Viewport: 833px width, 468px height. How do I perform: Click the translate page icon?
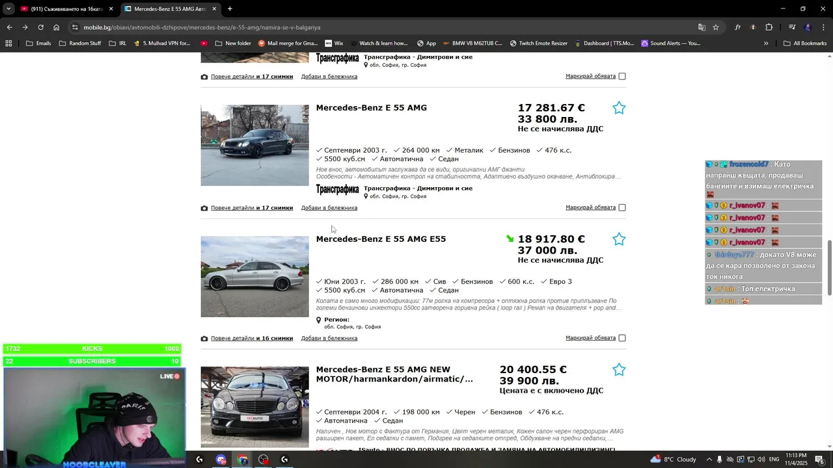[702, 27]
